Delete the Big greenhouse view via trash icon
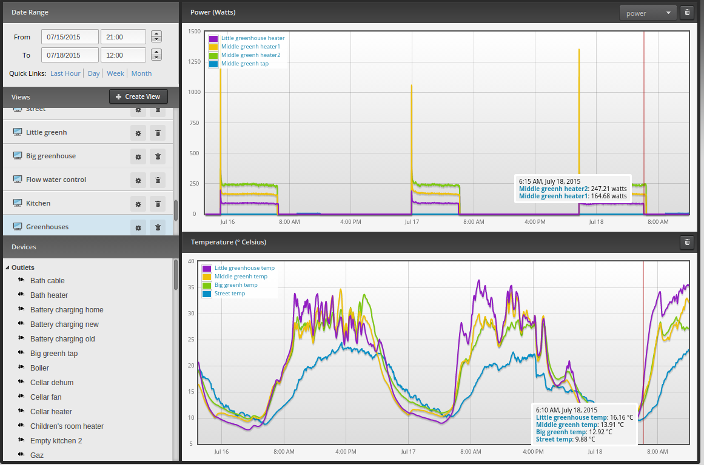 tap(158, 156)
